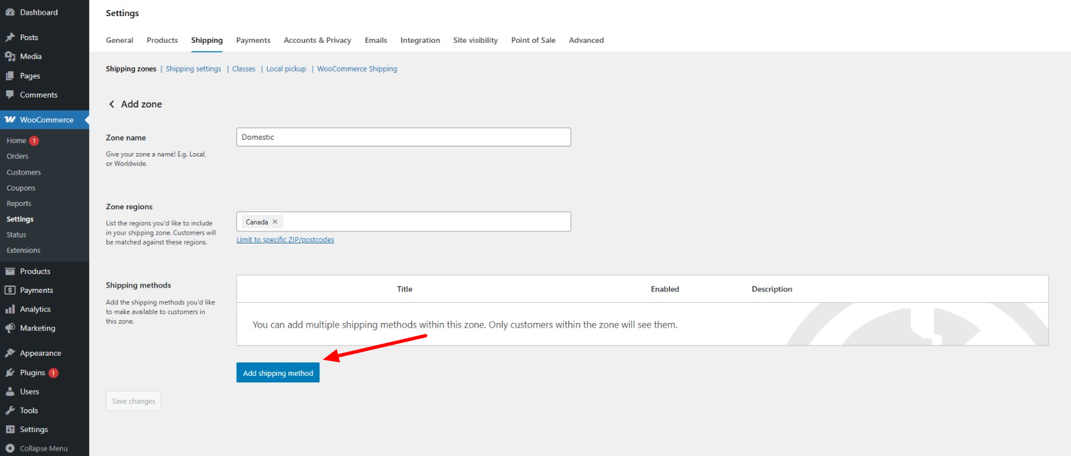Screen dimensions: 1071x456
Task: Click the Users person icon
Action: click(10, 391)
